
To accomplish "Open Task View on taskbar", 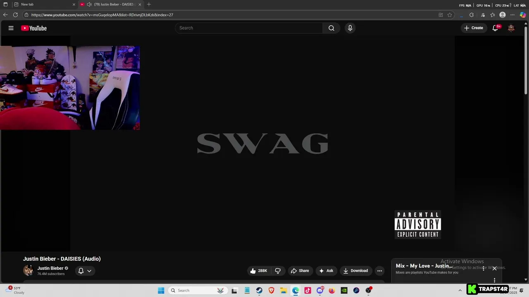I will click(x=234, y=290).
